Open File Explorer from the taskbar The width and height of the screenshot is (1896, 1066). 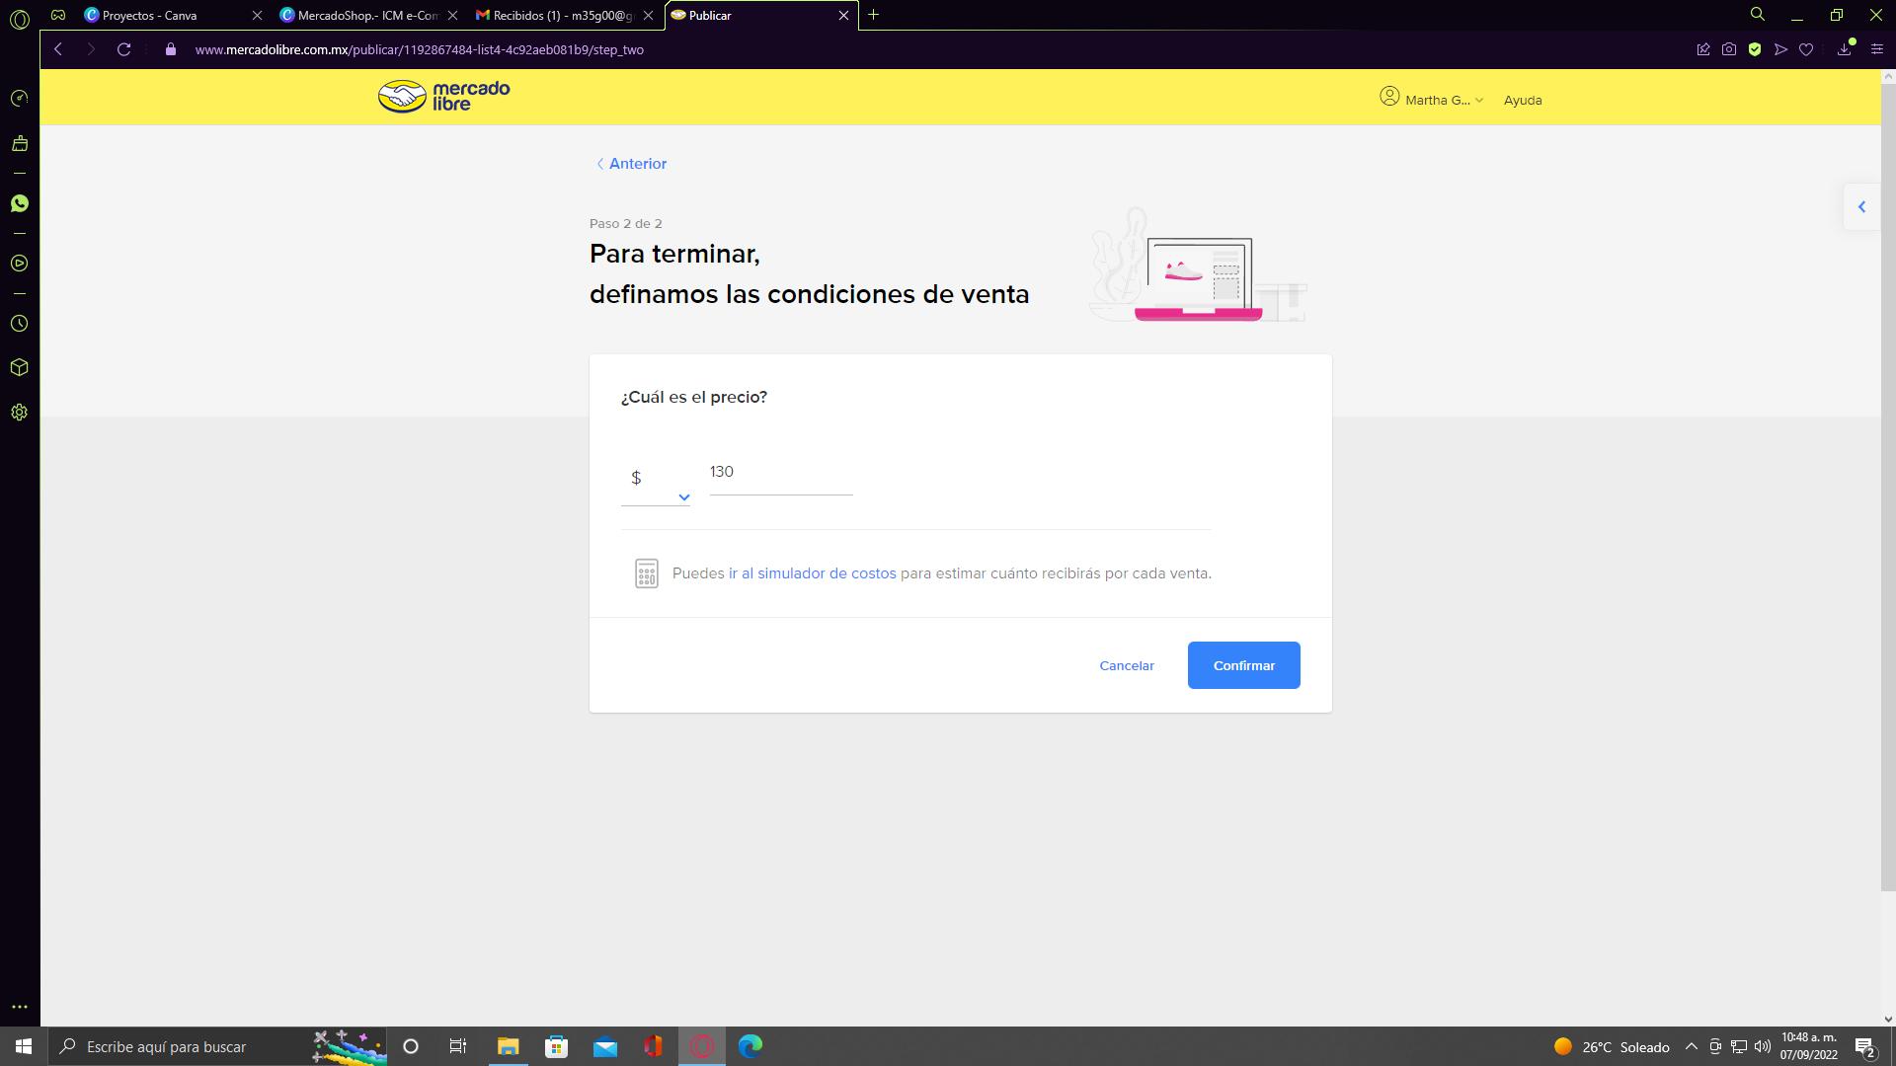508,1046
